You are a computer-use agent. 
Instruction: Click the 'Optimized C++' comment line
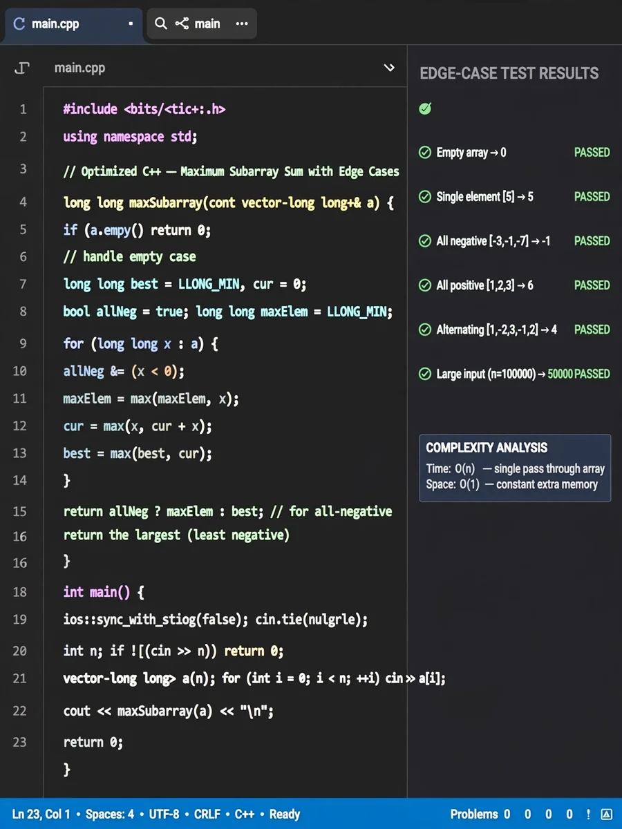pos(231,171)
